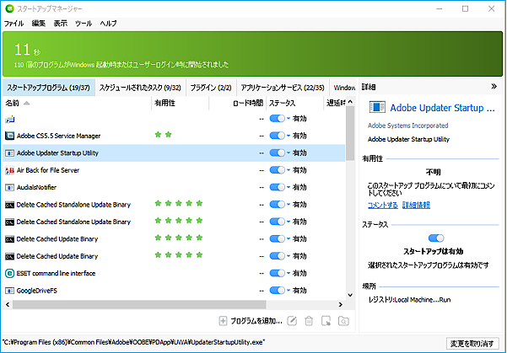
Task: Click the AudialsNotifier row icon
Action: point(9,187)
